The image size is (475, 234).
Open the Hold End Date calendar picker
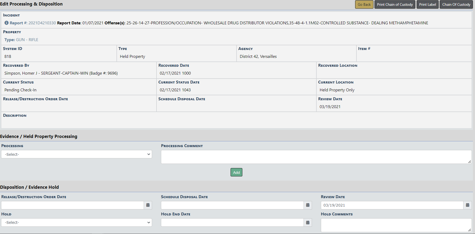pyautogui.click(x=308, y=222)
